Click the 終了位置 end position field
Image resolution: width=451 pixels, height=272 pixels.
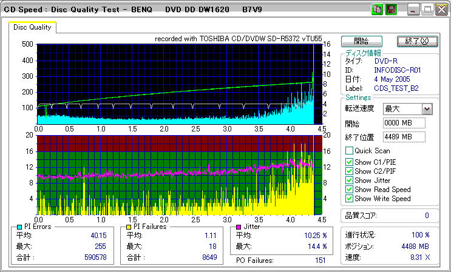pyautogui.click(x=404, y=136)
